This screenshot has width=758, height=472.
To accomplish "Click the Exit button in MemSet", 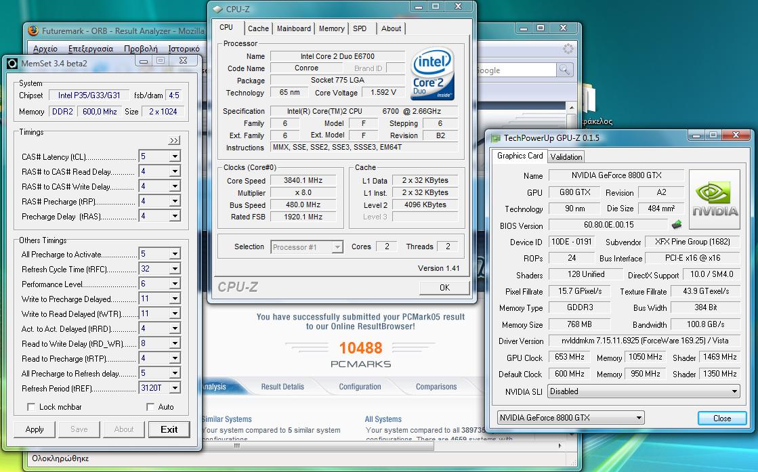I will point(169,429).
